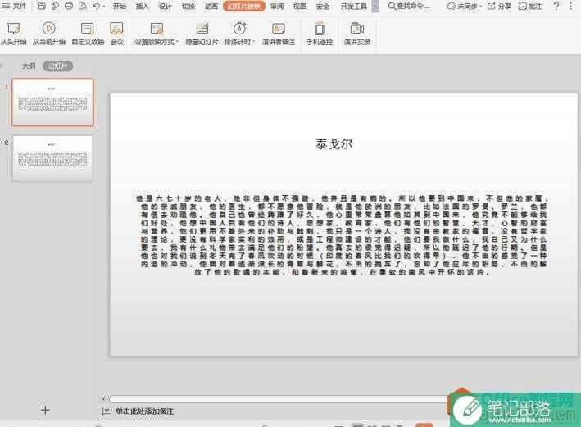The image size is (581, 427).
Task: Switch to the 切换 ribbon tab
Action: [x=188, y=7]
